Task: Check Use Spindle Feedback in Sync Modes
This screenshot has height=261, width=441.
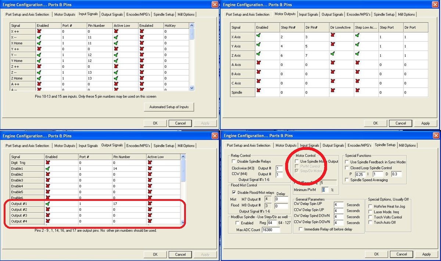Action: click(347, 162)
